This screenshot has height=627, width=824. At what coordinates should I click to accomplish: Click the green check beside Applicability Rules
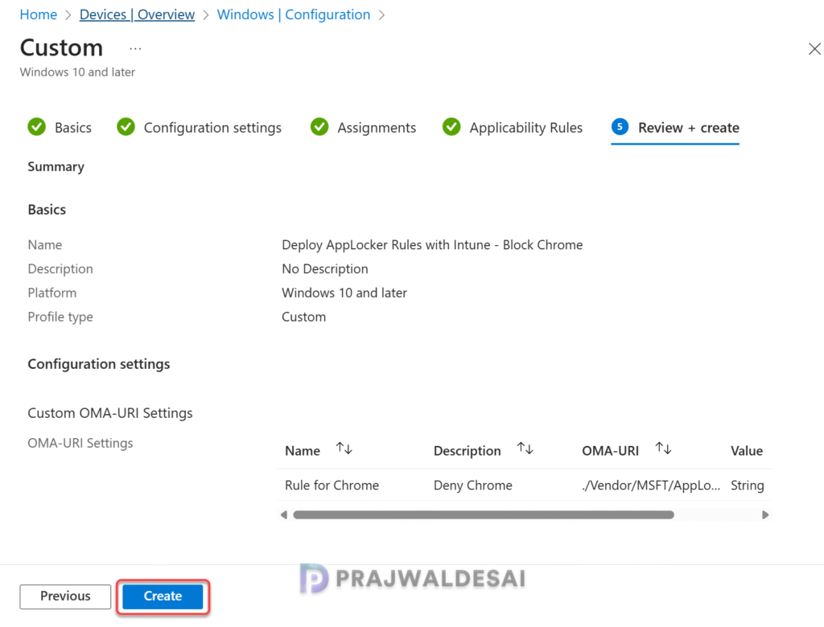tap(451, 126)
